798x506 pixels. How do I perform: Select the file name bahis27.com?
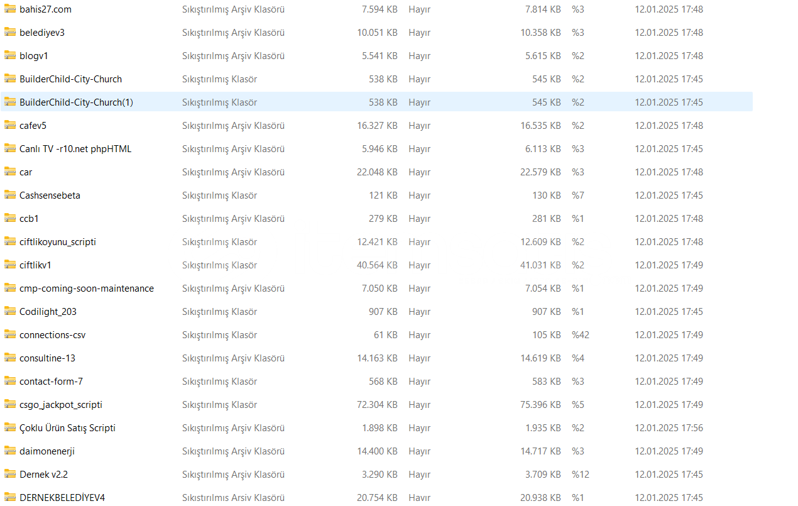tap(45, 9)
